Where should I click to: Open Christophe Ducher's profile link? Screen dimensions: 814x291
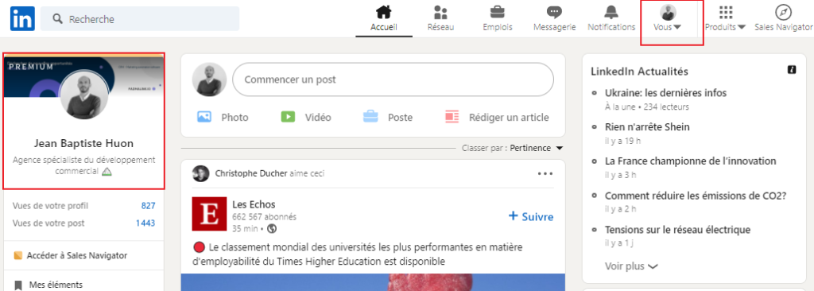250,173
